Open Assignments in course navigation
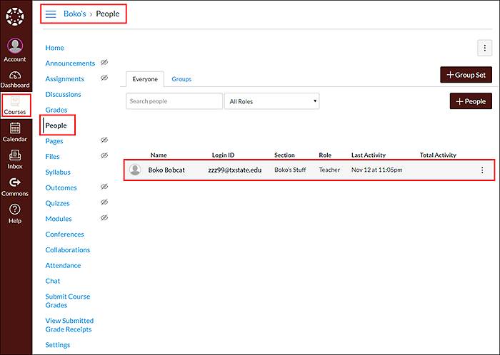The height and width of the screenshot is (355, 500). (x=65, y=79)
